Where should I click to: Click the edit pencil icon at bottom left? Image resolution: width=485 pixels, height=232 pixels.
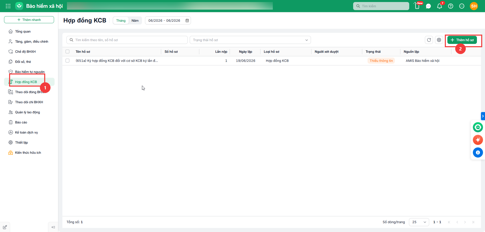tap(5, 227)
